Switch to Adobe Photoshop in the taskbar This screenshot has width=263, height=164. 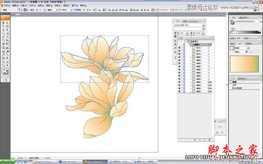(x=70, y=162)
